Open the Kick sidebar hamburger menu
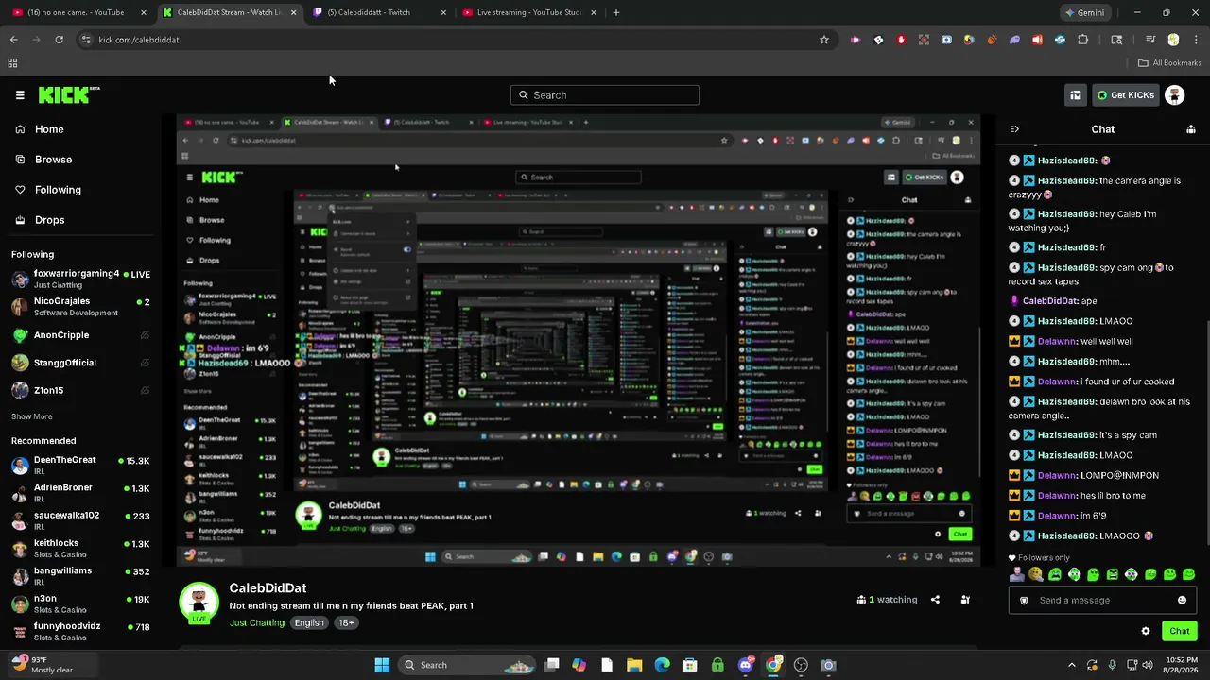1210x680 pixels. tap(20, 94)
